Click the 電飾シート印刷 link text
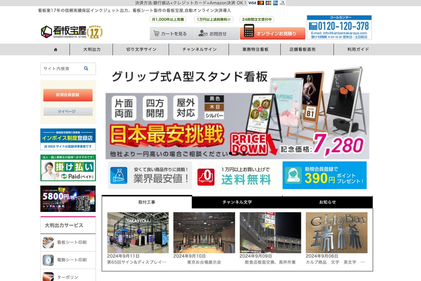421x281 pixels. (72, 260)
